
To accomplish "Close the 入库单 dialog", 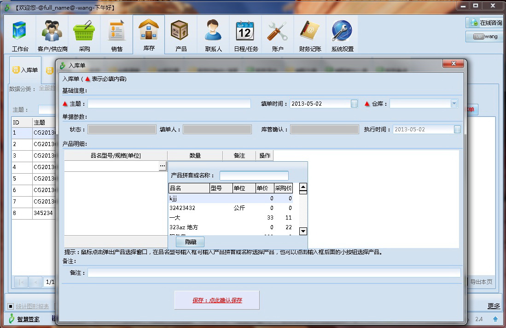I will click(454, 63).
